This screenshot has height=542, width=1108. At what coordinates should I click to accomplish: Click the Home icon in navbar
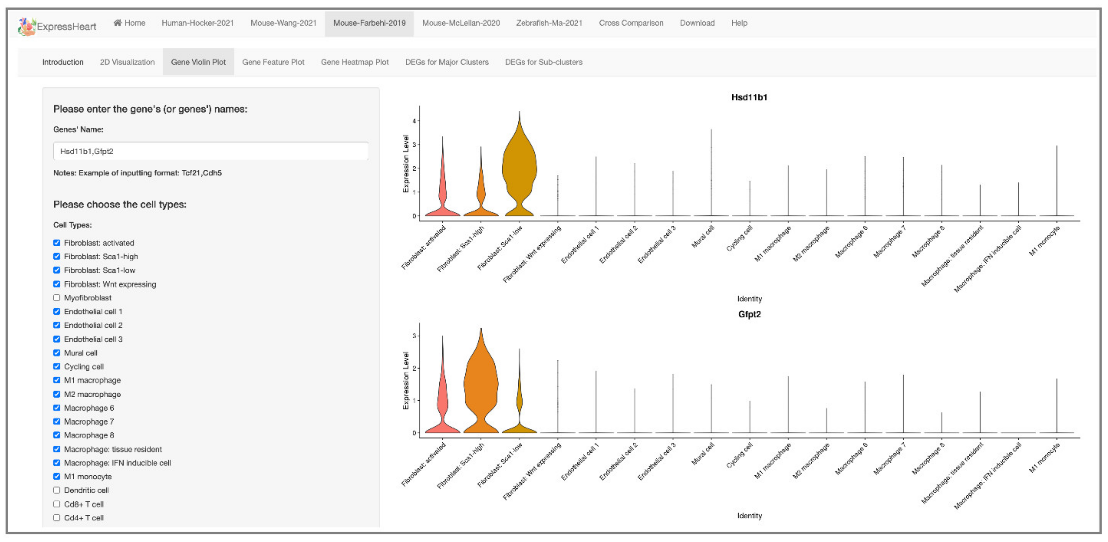(x=117, y=23)
